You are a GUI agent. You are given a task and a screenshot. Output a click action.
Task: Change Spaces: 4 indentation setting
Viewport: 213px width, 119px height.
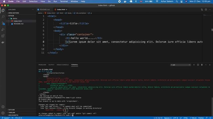tap(168, 118)
